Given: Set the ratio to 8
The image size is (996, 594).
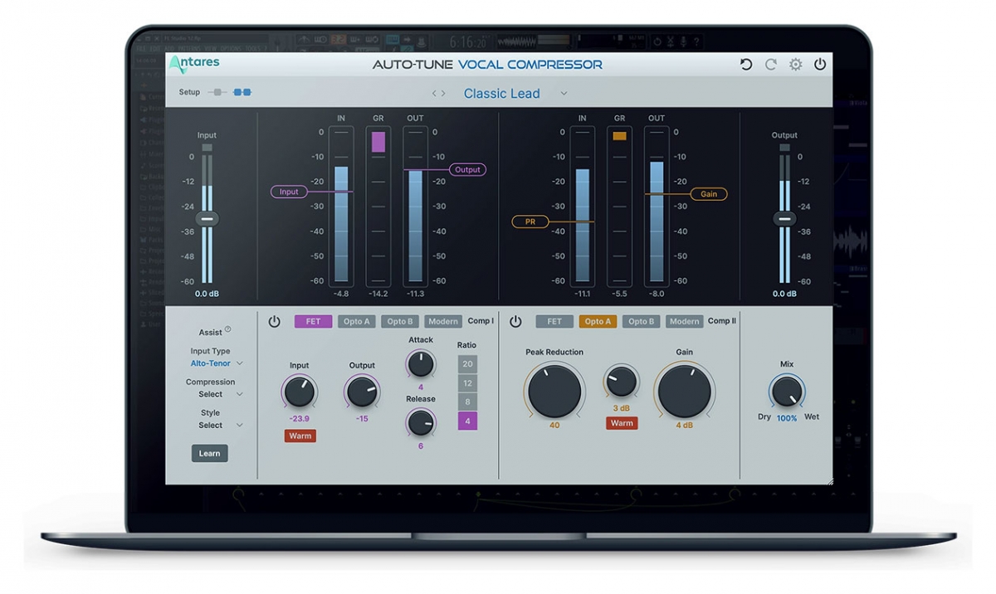Looking at the screenshot, I should (467, 402).
